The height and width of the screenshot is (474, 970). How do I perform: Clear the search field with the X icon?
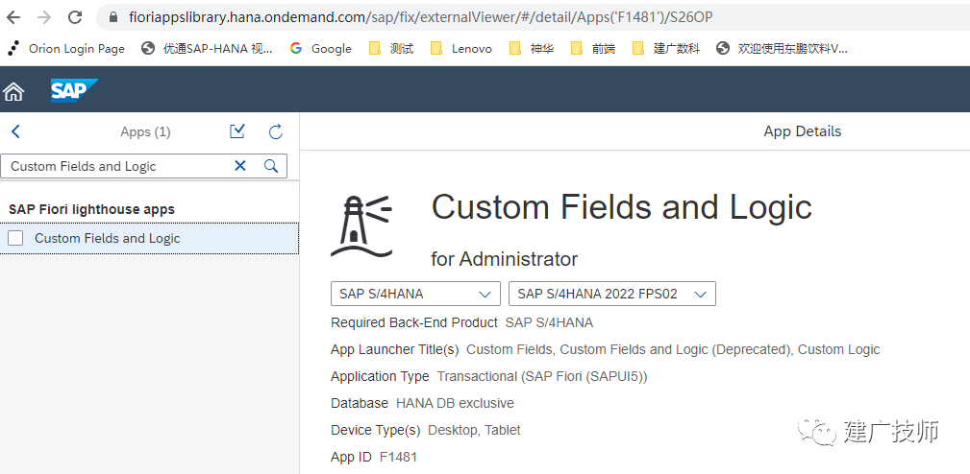click(240, 165)
